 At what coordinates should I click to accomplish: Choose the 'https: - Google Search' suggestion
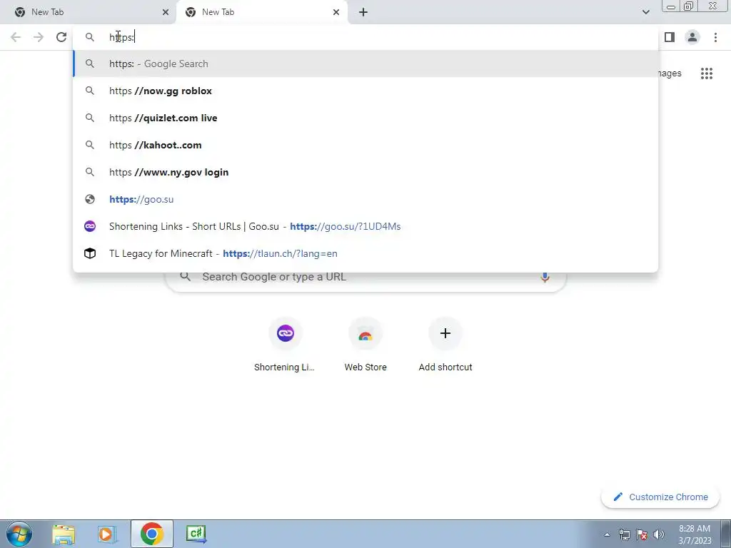[x=365, y=64]
